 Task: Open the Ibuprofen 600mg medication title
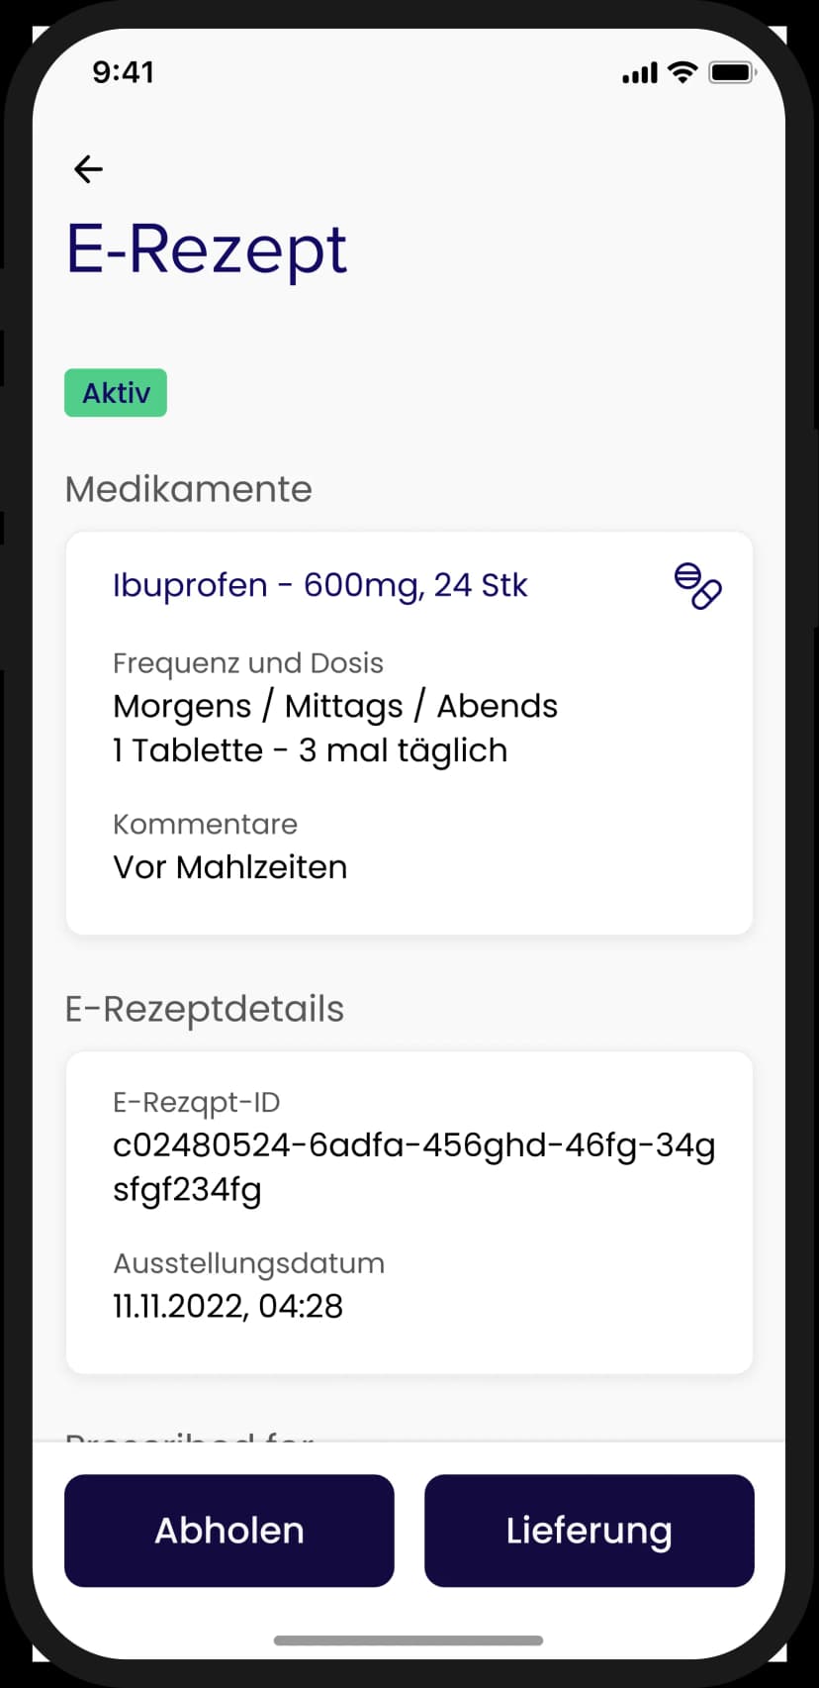(319, 585)
